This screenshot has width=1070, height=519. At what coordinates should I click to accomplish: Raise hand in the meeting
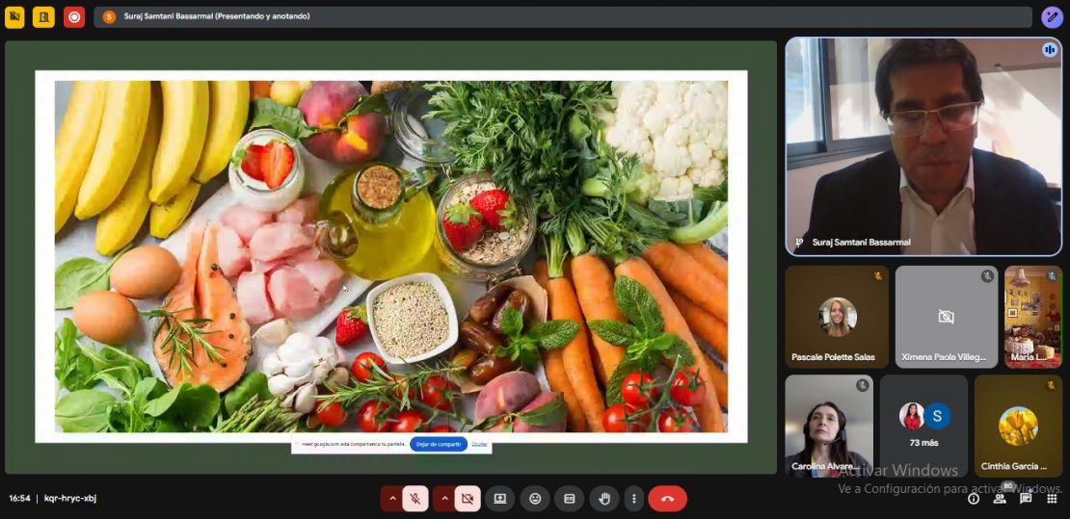[x=603, y=499]
